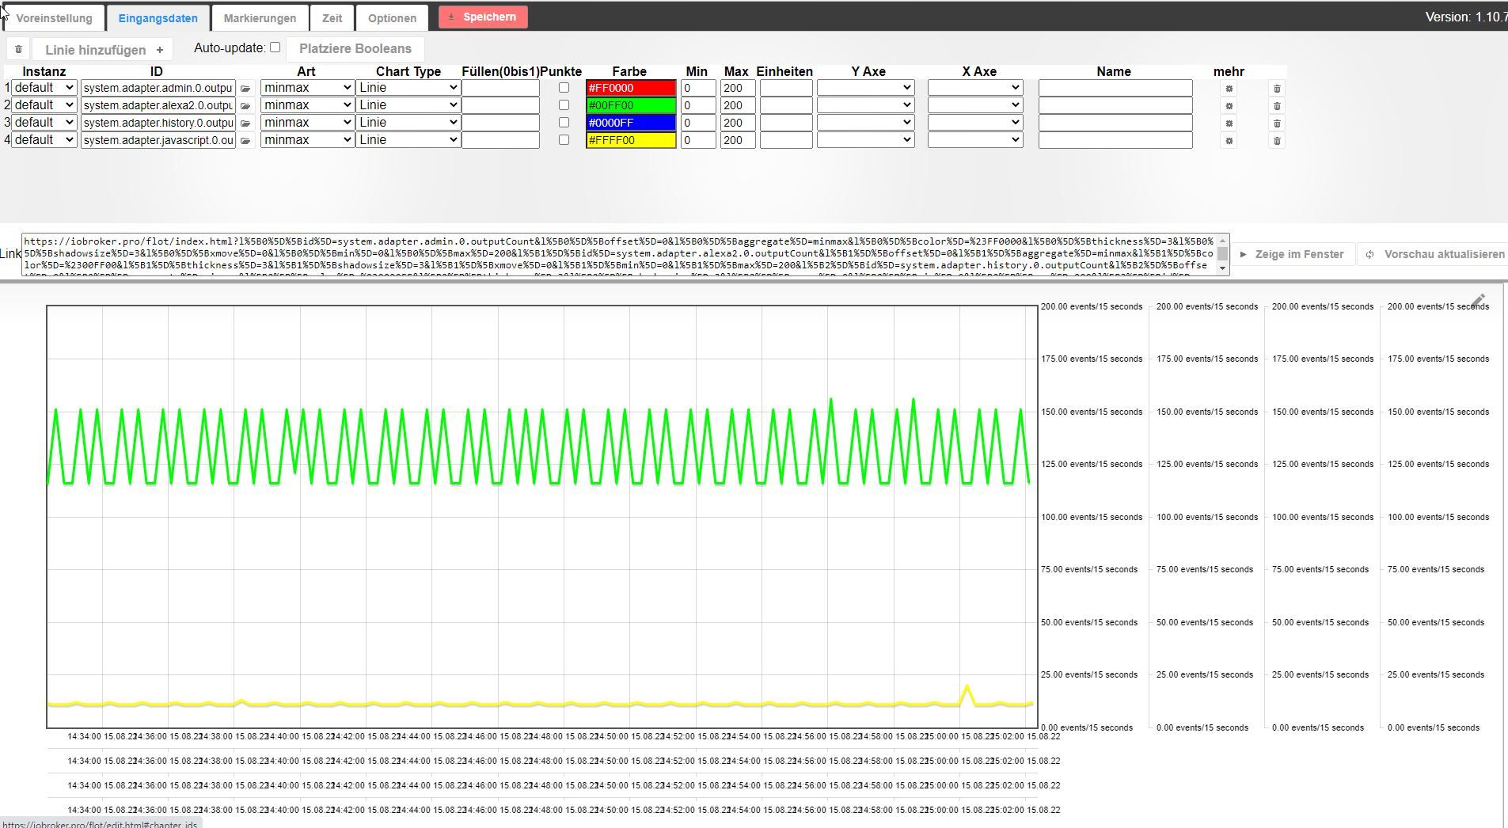Image resolution: width=1508 pixels, height=828 pixels.
Task: Click Platziere Booleans button
Action: point(355,48)
